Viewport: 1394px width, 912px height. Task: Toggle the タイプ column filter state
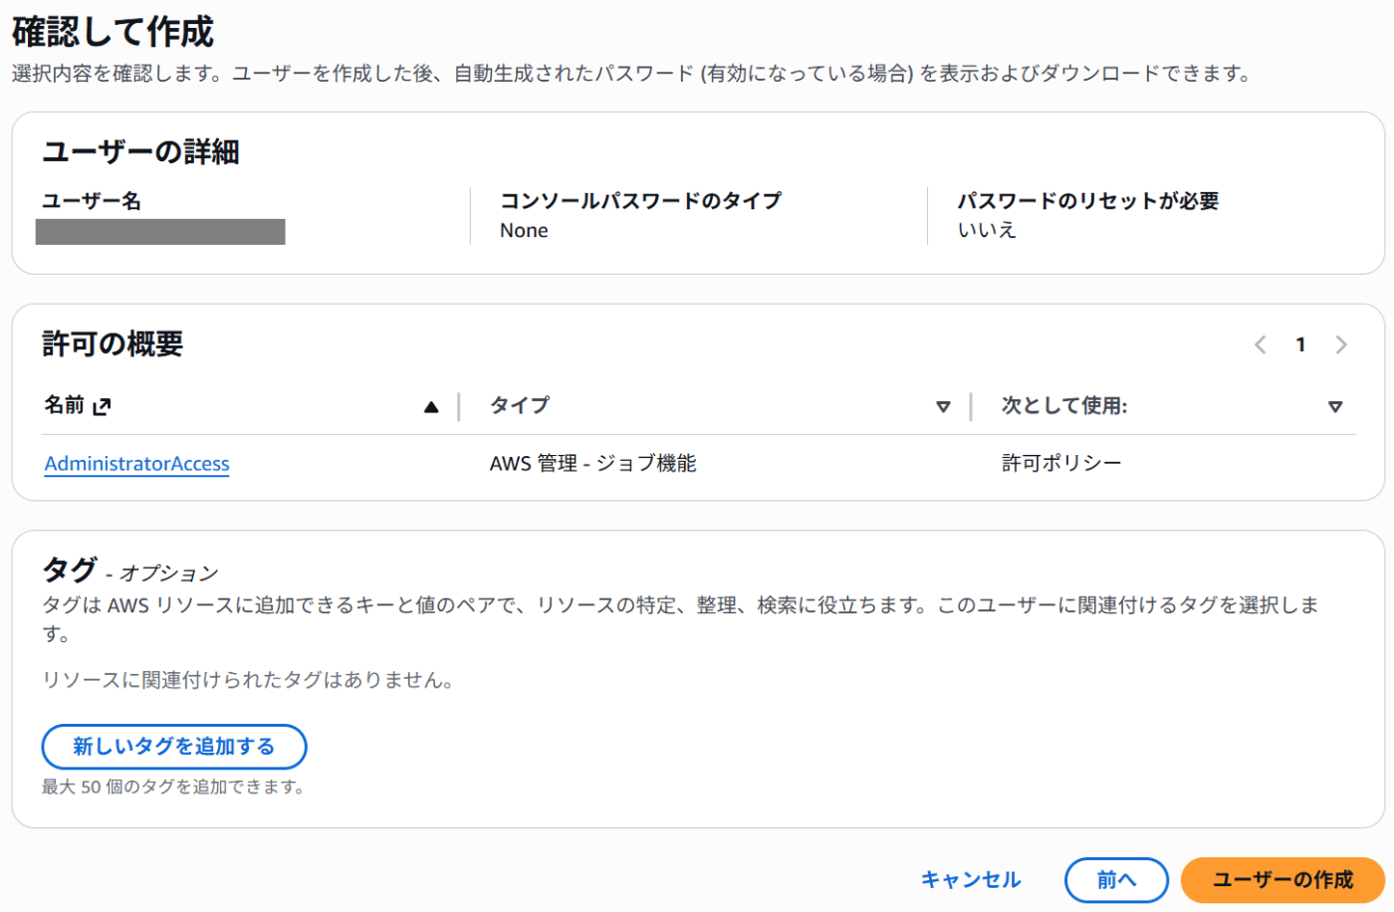pos(942,407)
